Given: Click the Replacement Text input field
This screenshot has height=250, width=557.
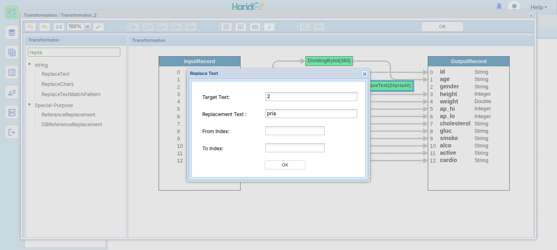Looking at the screenshot, I should pyautogui.click(x=311, y=114).
